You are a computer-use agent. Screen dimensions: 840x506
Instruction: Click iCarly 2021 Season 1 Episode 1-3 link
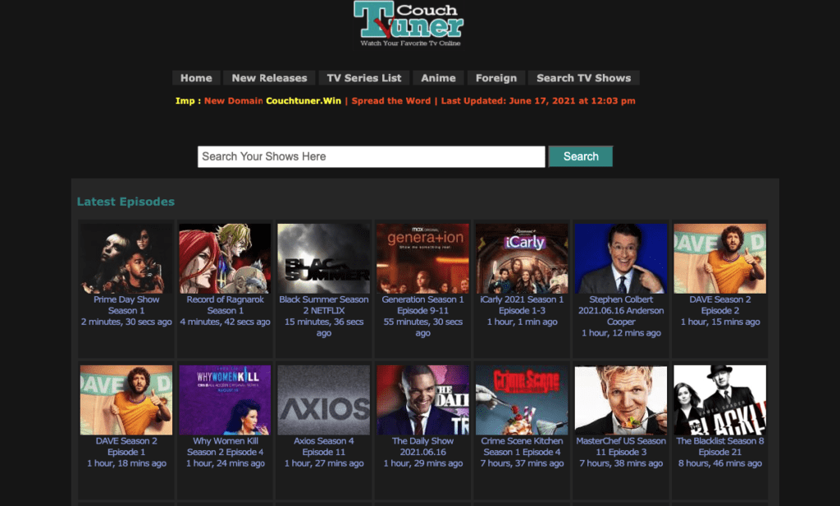coord(522,305)
